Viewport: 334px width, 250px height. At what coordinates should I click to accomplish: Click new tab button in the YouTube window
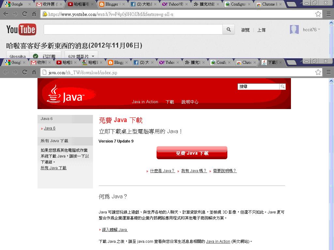pos(291,4)
